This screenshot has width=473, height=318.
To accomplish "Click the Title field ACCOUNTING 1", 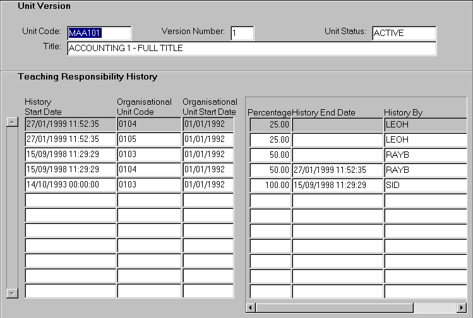I will [251, 49].
